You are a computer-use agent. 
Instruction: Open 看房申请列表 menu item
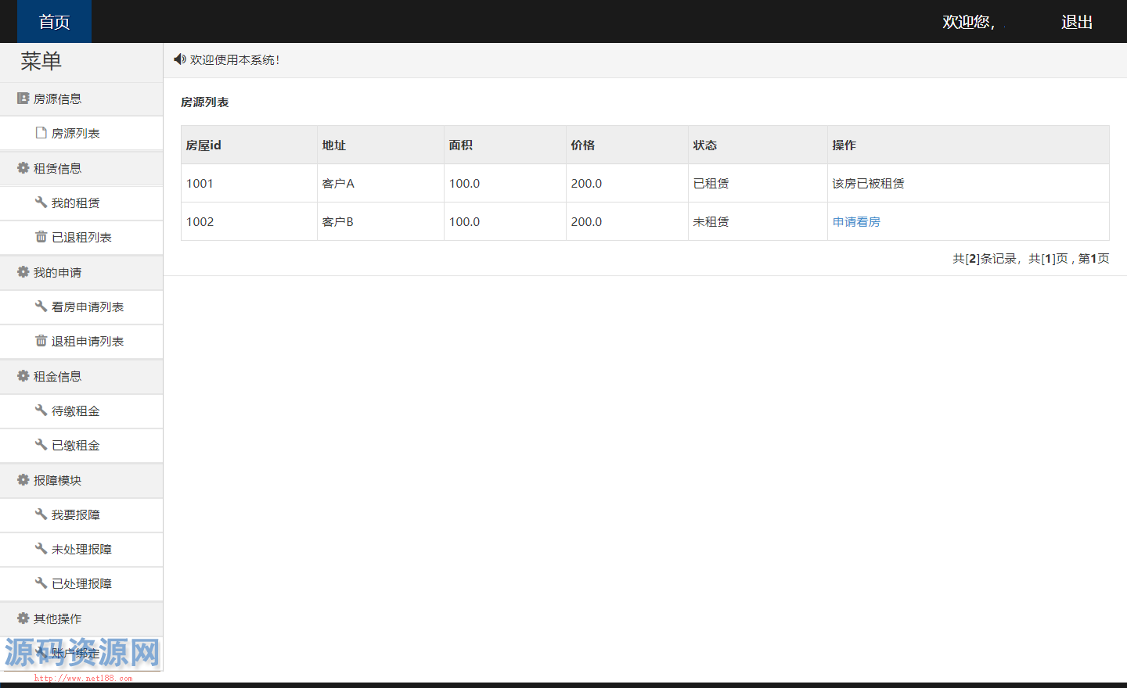[x=81, y=307]
